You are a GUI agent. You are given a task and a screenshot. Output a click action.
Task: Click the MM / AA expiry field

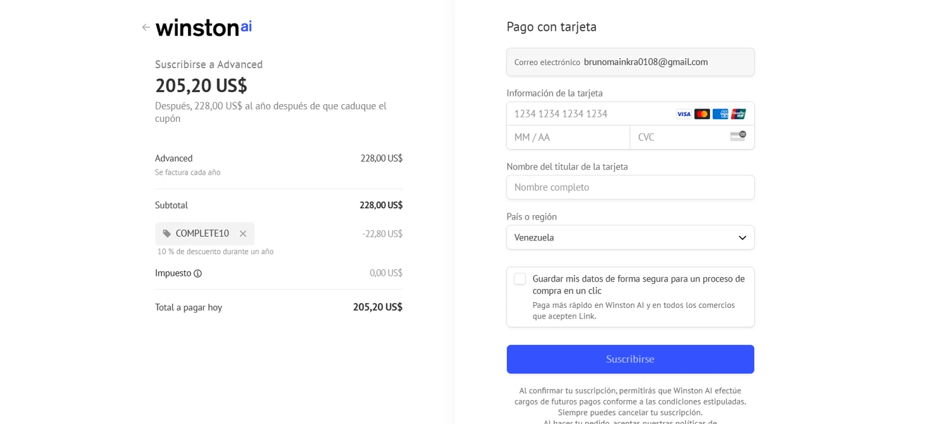point(568,138)
